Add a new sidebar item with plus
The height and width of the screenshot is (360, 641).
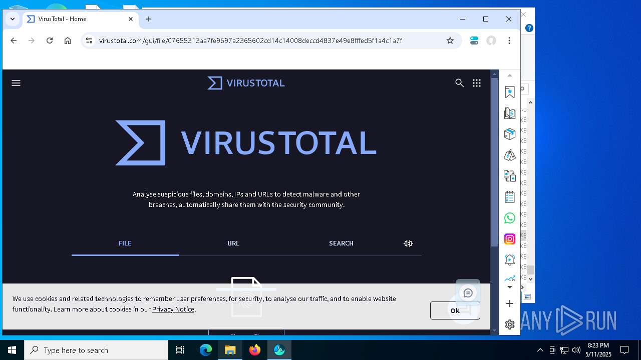click(510, 303)
